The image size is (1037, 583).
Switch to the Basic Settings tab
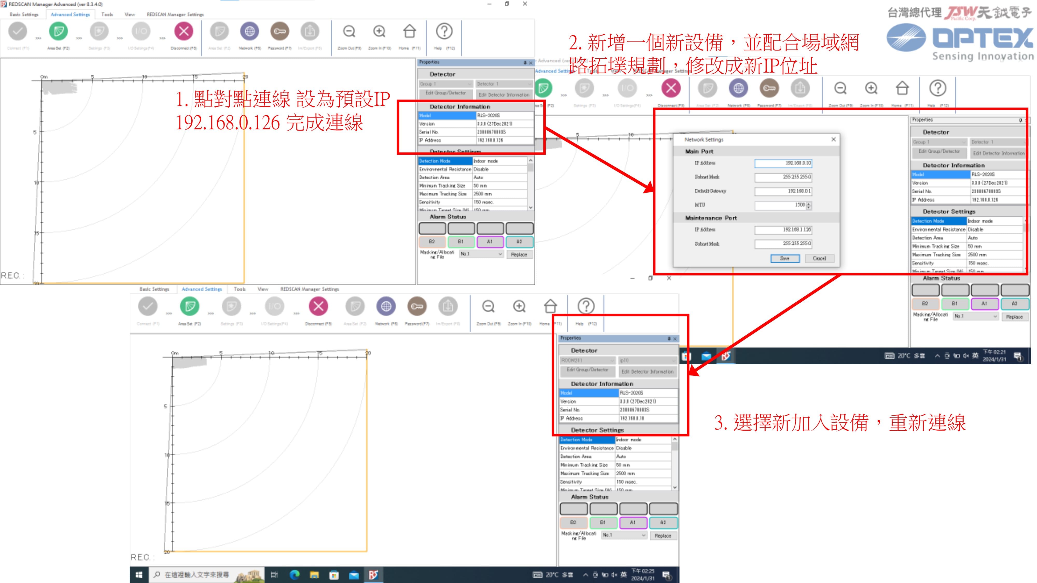24,15
